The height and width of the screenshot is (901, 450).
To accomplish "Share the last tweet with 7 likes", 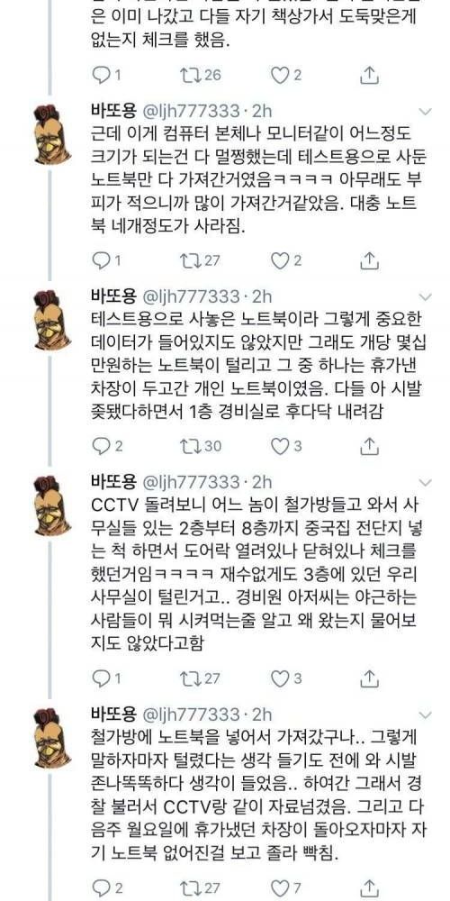I will coord(370,887).
